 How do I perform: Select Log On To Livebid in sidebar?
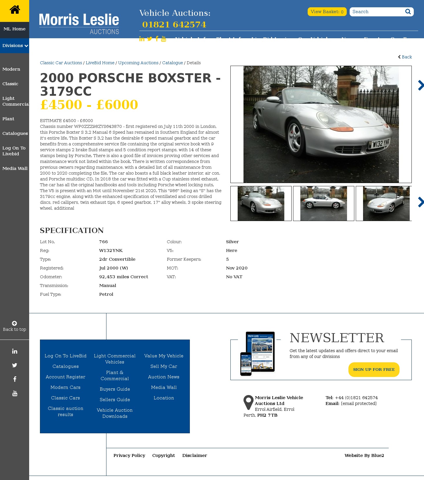[x=14, y=151]
